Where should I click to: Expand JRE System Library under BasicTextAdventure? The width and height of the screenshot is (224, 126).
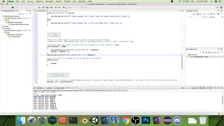(4, 18)
